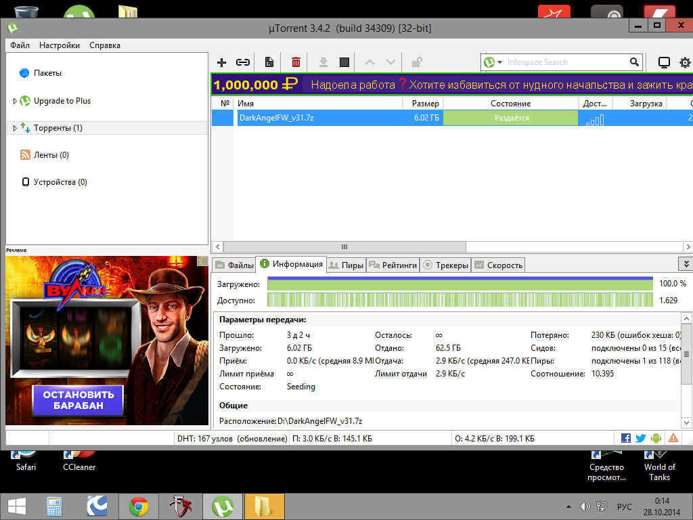This screenshot has height=520, width=693.
Task: Open the Справка menu
Action: coord(105,45)
